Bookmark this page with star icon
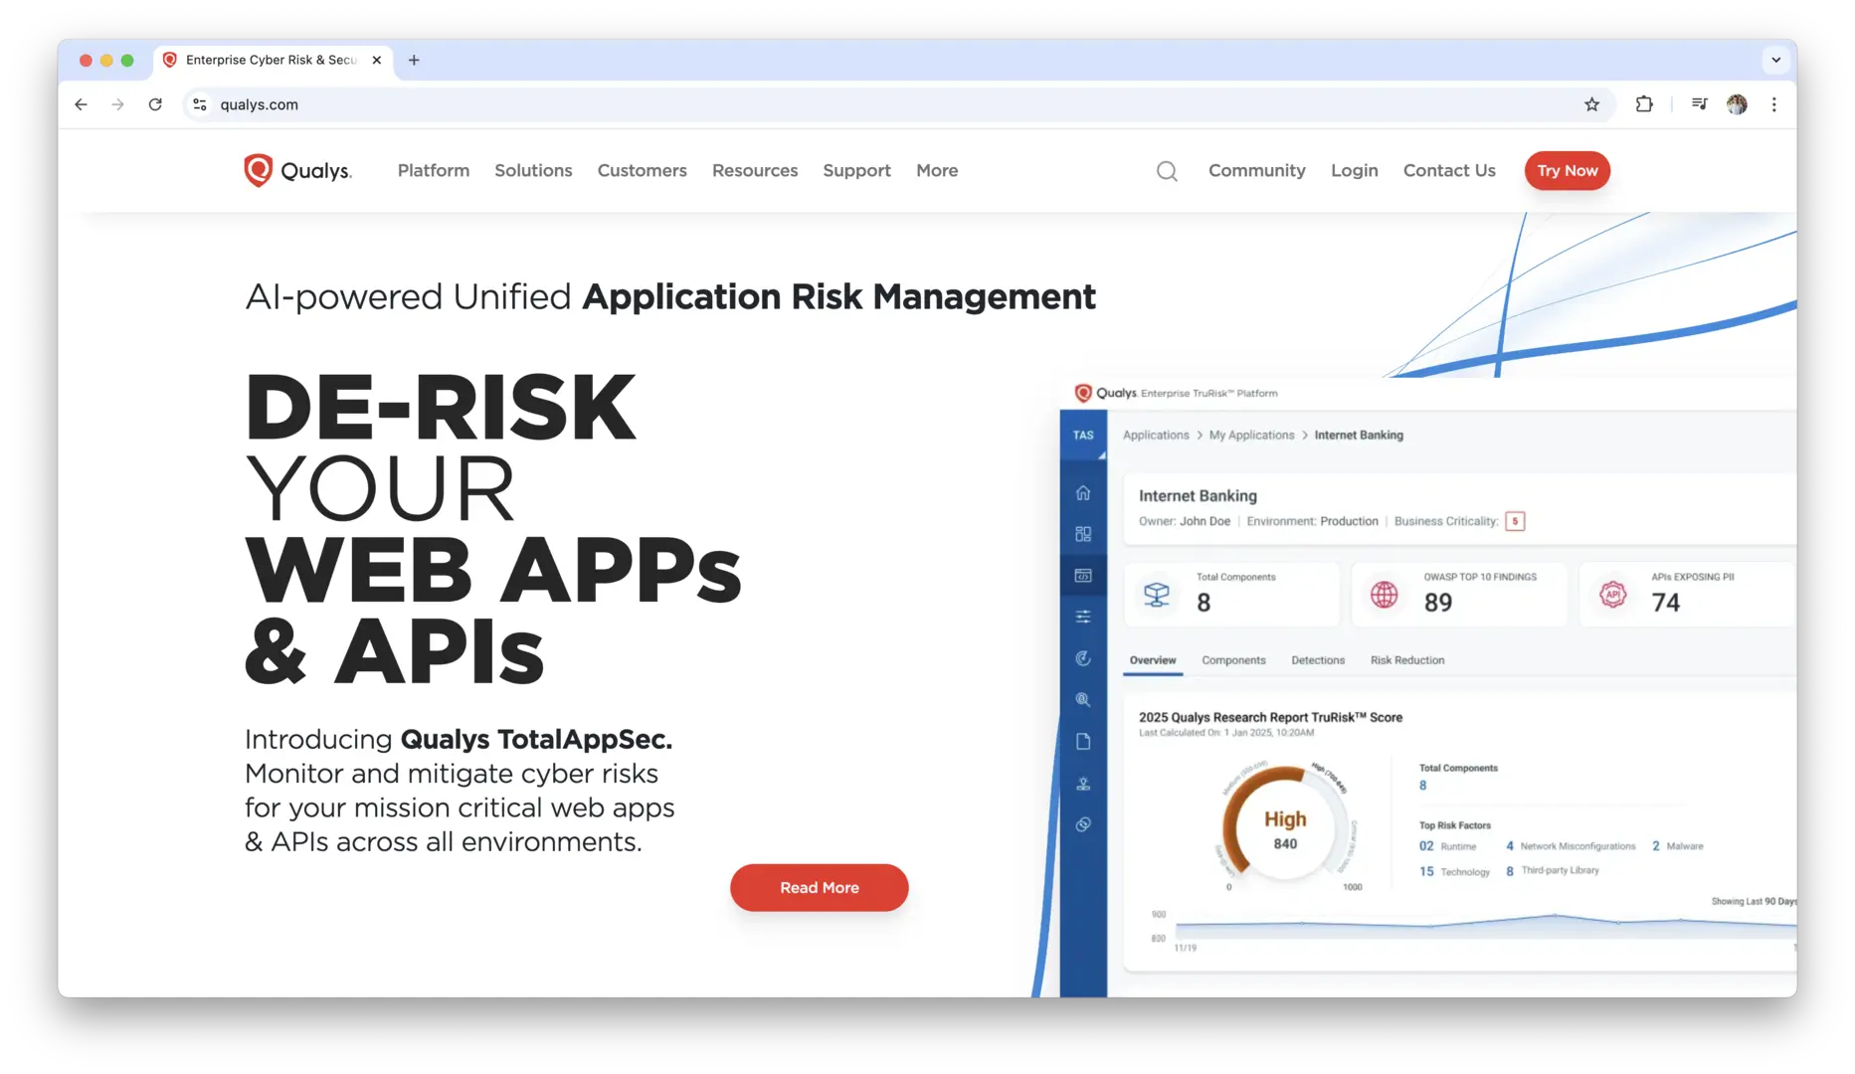 click(1591, 104)
